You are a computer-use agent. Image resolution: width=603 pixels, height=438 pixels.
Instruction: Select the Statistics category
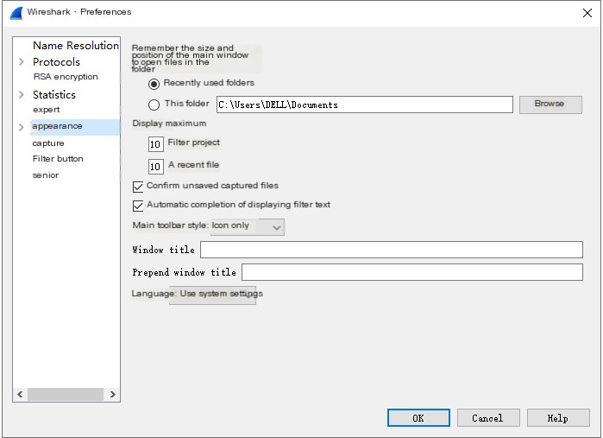(x=54, y=95)
